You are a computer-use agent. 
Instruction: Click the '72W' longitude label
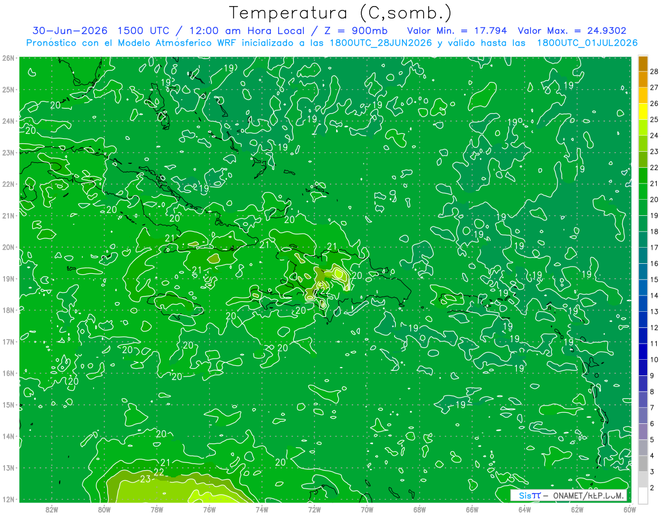(x=314, y=509)
